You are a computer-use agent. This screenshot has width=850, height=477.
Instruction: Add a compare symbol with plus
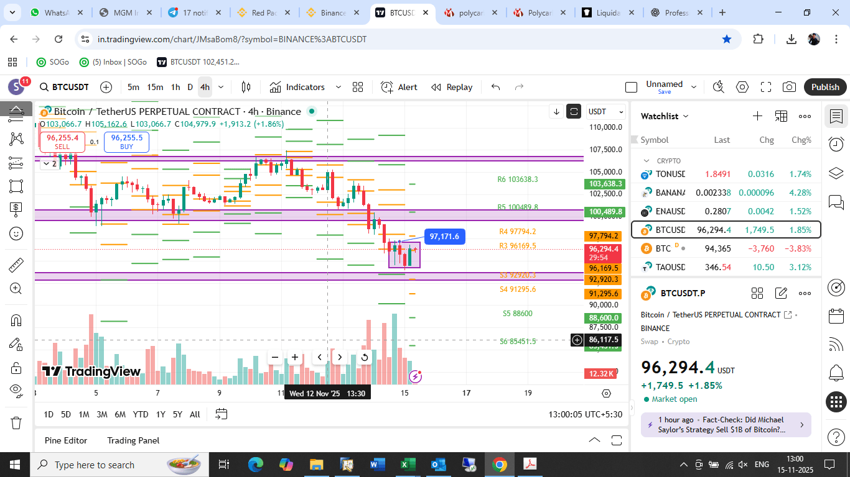coord(106,87)
